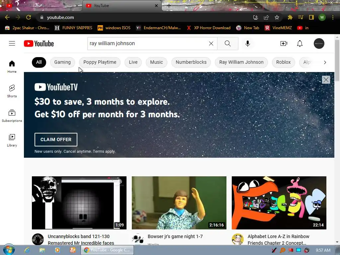The width and height of the screenshot is (340, 255).
Task: Click the CLAIM OFFER button
Action: pyautogui.click(x=56, y=139)
